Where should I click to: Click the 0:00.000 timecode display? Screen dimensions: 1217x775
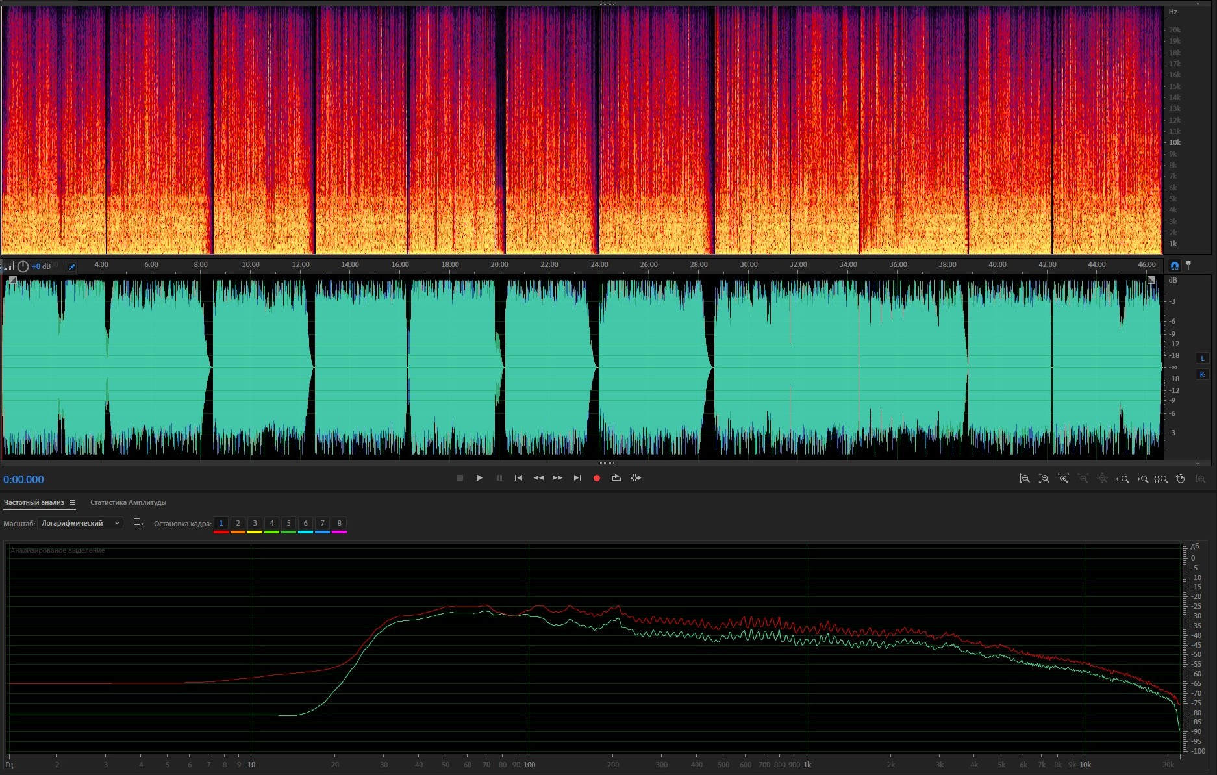pyautogui.click(x=23, y=479)
